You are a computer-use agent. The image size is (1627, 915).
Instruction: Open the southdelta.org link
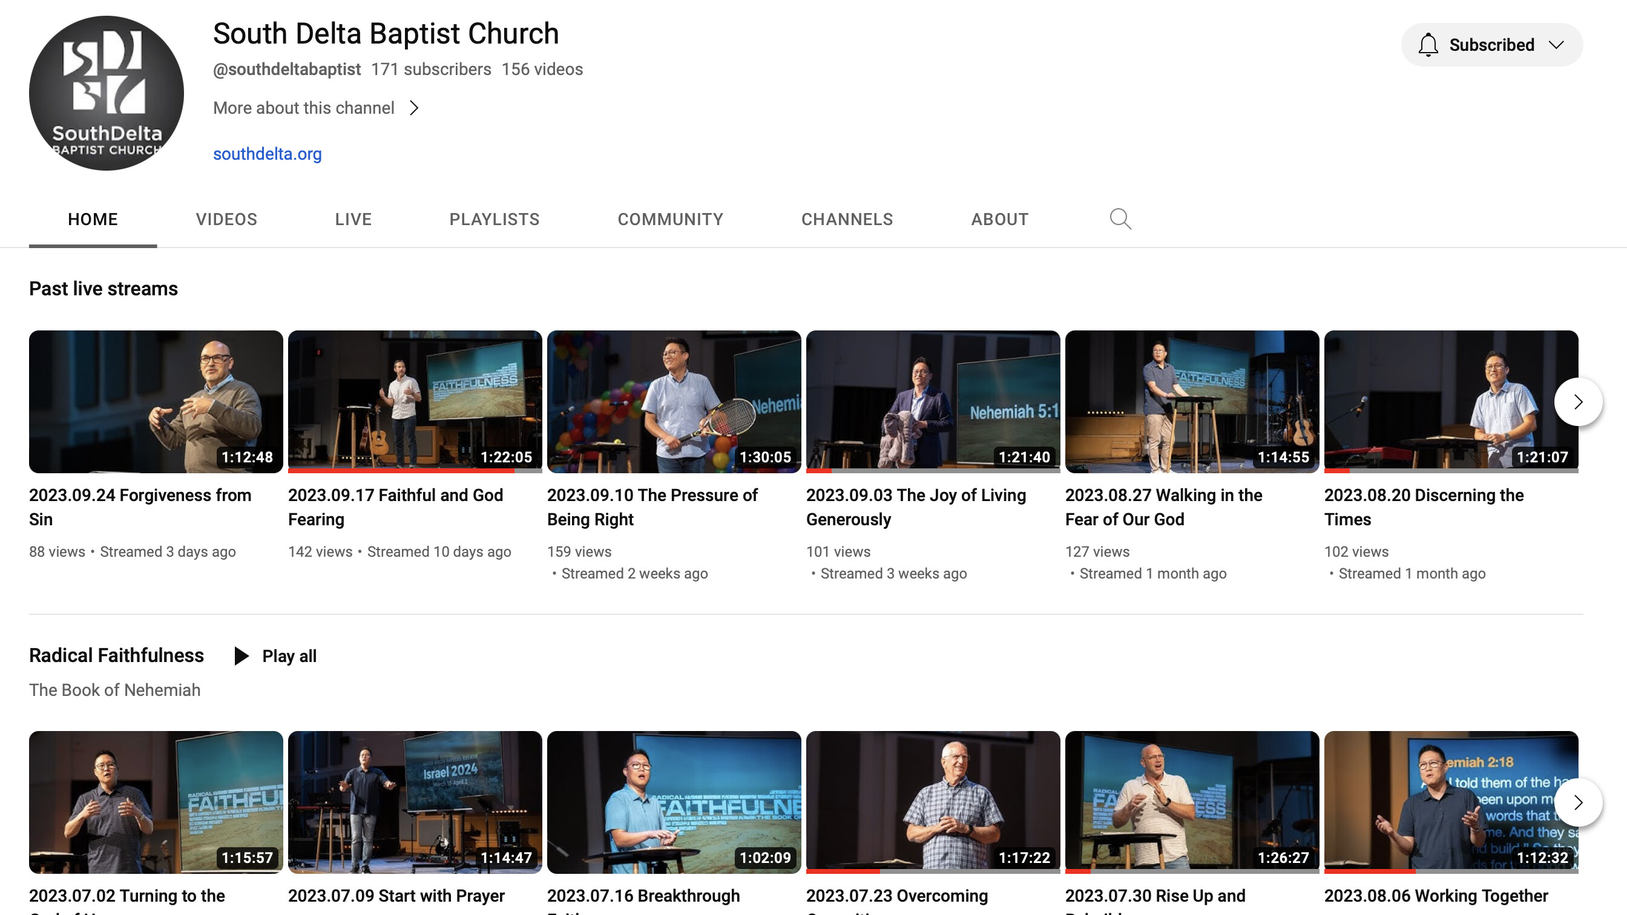(x=267, y=154)
